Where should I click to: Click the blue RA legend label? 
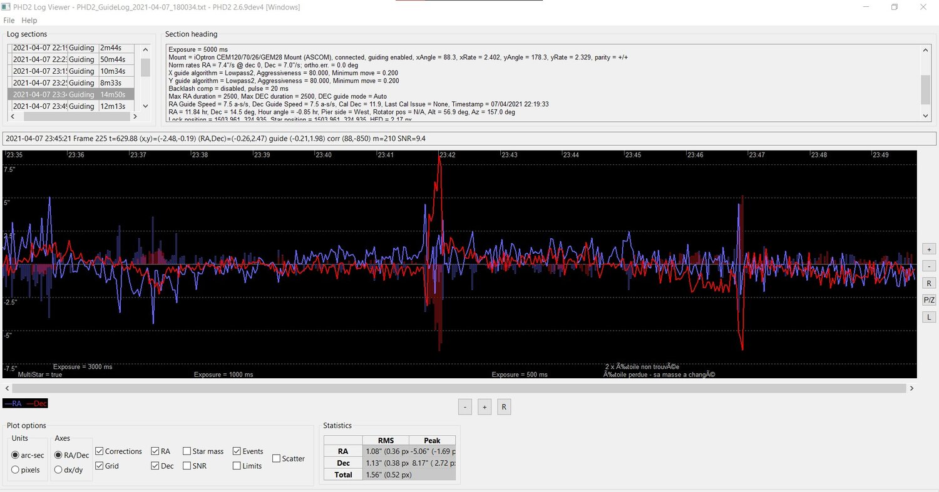click(13, 403)
